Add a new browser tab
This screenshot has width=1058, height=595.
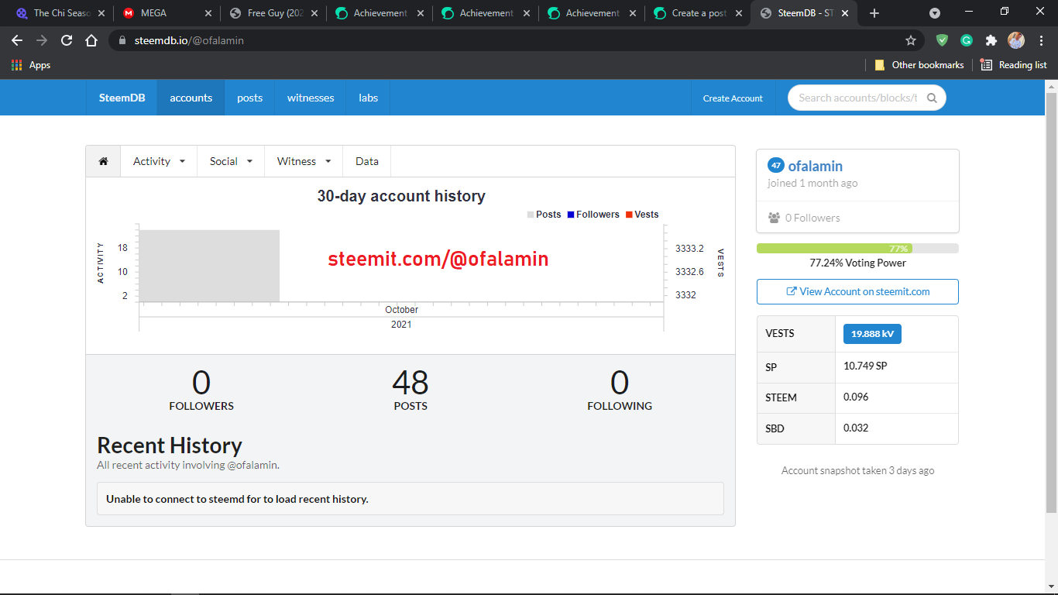click(x=874, y=13)
